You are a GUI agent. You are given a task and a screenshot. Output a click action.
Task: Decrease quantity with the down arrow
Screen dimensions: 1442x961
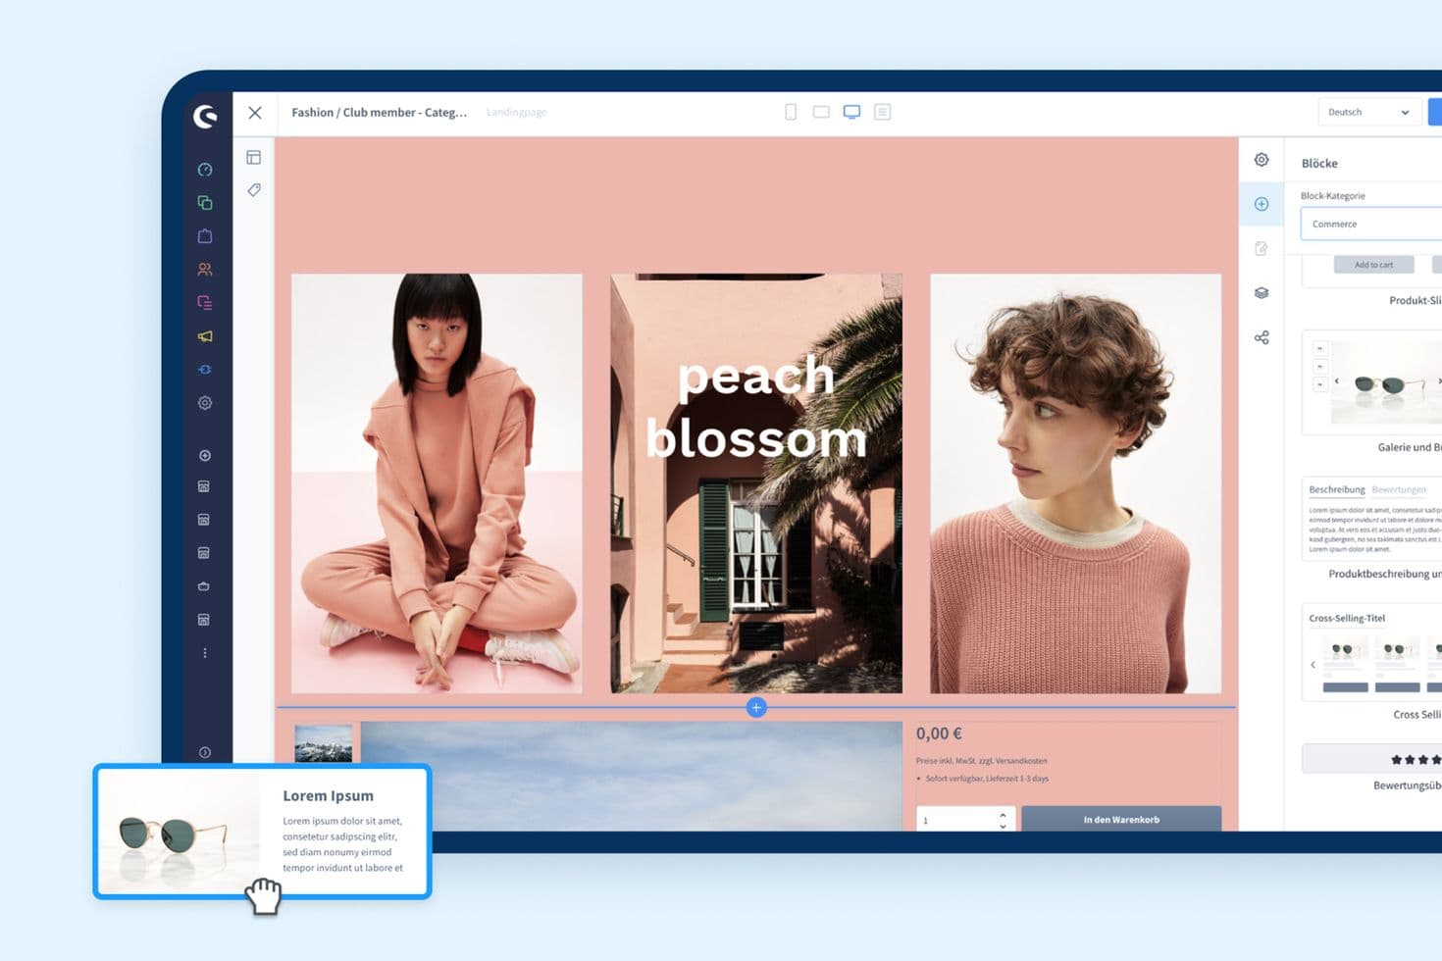point(1003,827)
